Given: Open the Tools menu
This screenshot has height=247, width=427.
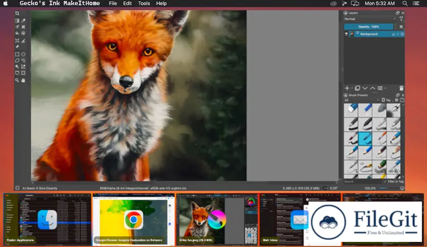Looking at the screenshot, I should (144, 4).
